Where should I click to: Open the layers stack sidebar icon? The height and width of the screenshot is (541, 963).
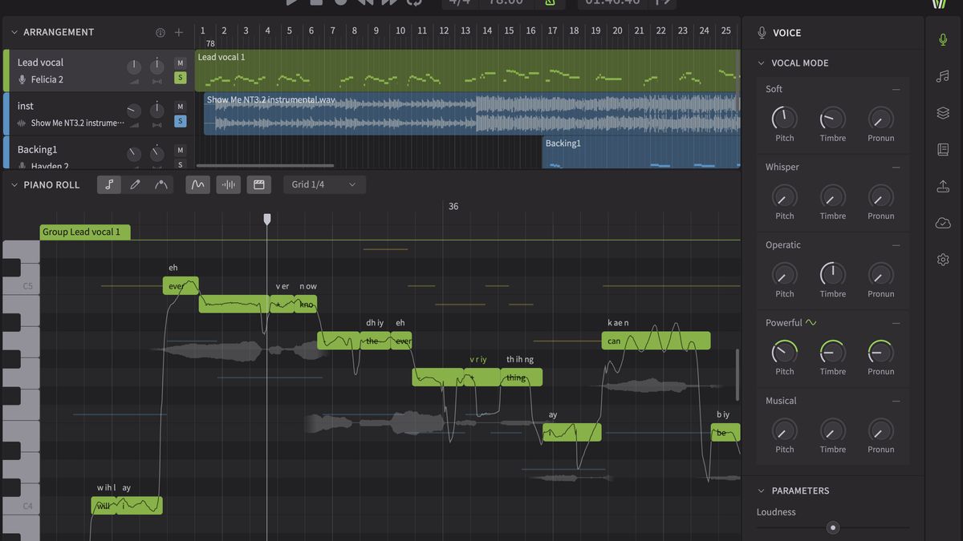pyautogui.click(x=943, y=113)
